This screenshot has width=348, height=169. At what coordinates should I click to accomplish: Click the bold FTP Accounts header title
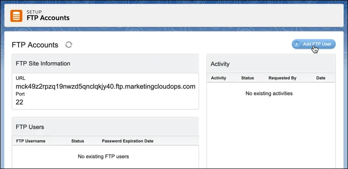(48, 18)
